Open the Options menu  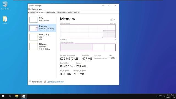pyautogui.click(x=35, y=9)
